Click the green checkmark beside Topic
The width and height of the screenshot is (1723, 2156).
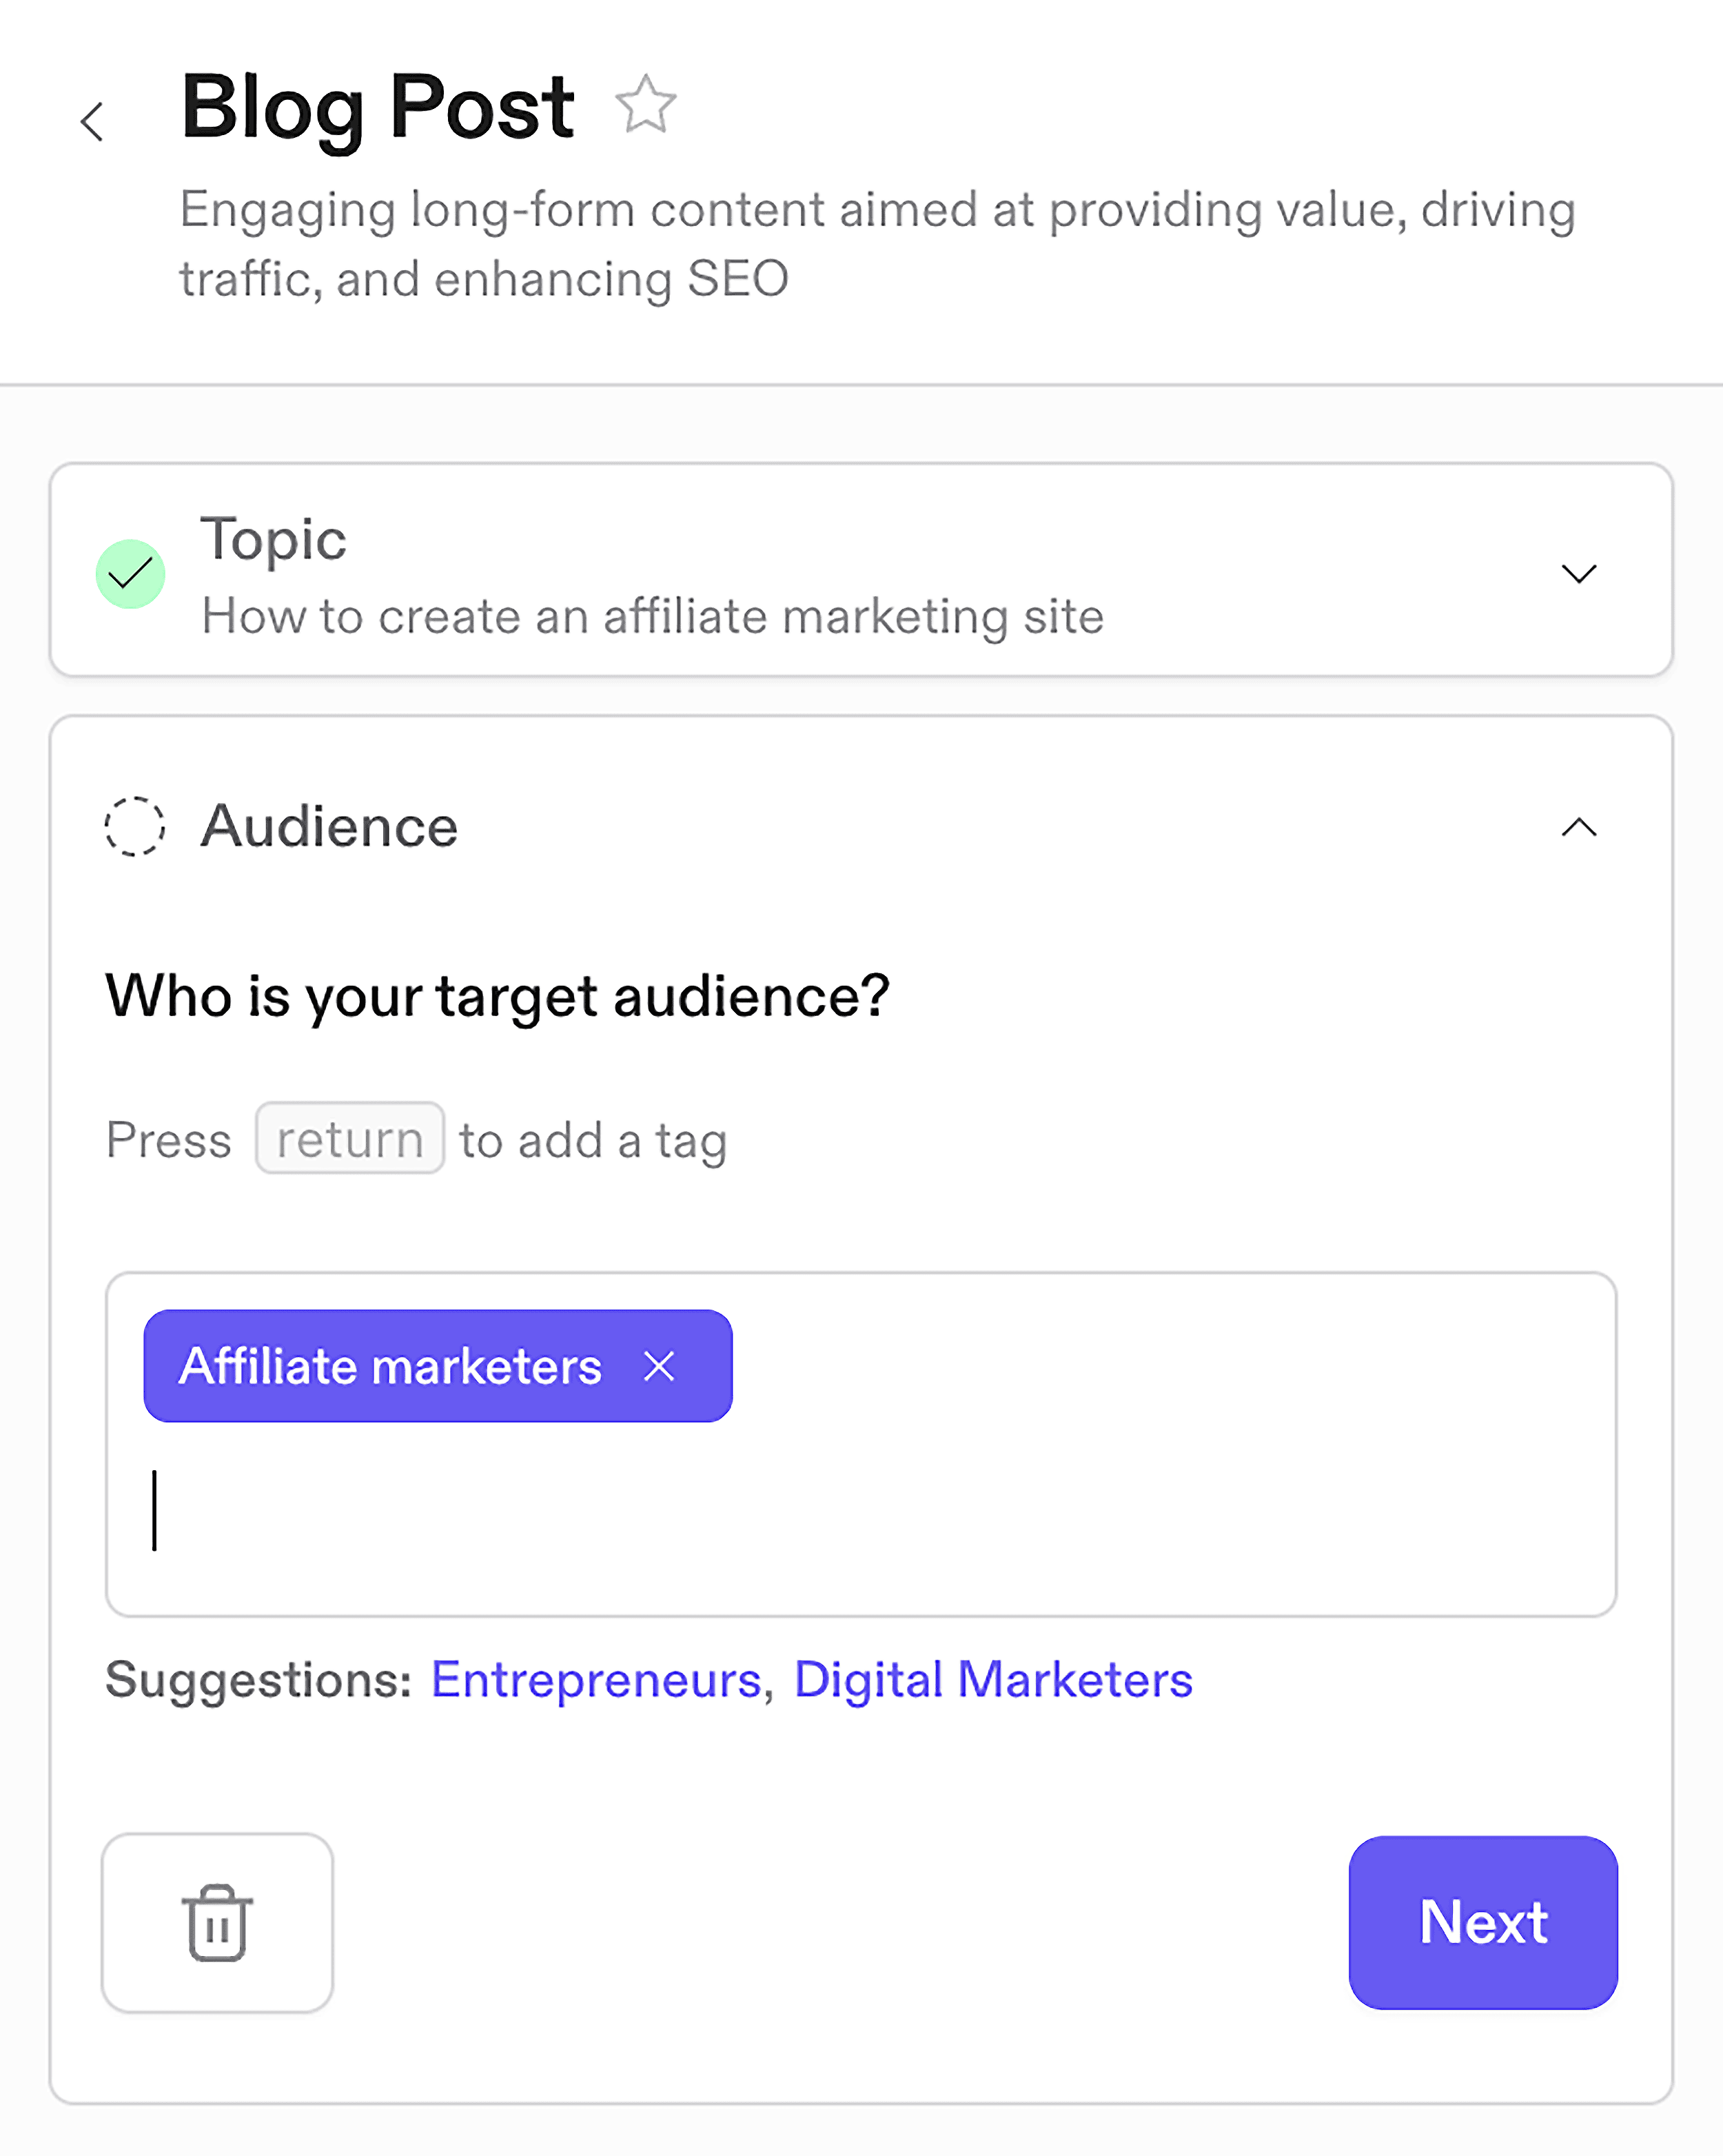[x=130, y=573]
